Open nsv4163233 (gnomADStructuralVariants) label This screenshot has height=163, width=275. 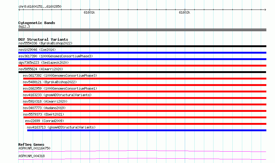pyautogui.click(x=57, y=95)
